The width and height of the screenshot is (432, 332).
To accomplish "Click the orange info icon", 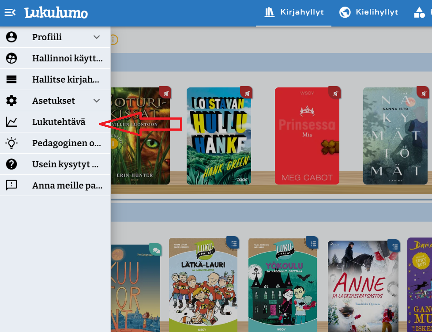I will (114, 40).
